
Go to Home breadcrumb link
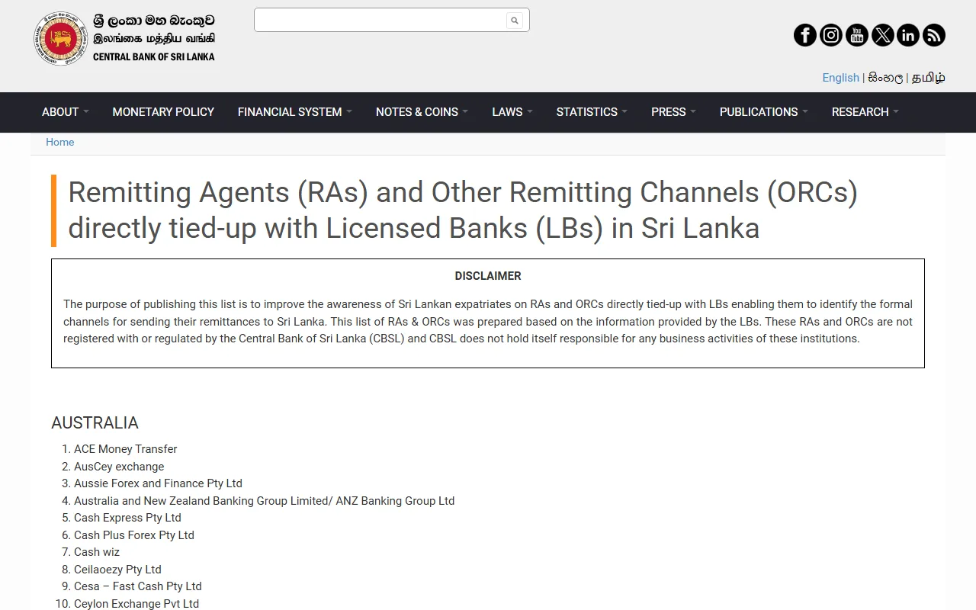[59, 142]
